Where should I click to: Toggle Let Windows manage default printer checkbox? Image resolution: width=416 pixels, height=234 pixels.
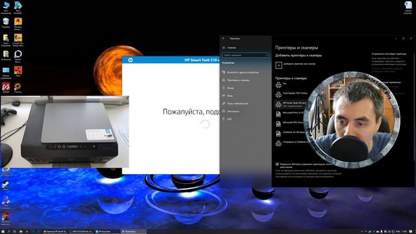pyautogui.click(x=278, y=164)
